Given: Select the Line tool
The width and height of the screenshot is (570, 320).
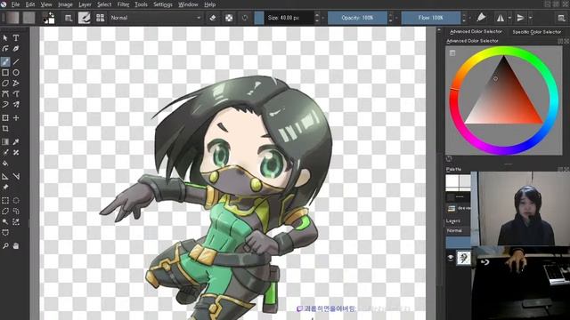Looking at the screenshot, I should pos(16,61).
